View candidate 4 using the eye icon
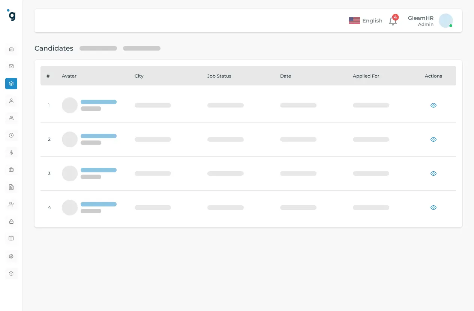The image size is (474, 311). 433,208
